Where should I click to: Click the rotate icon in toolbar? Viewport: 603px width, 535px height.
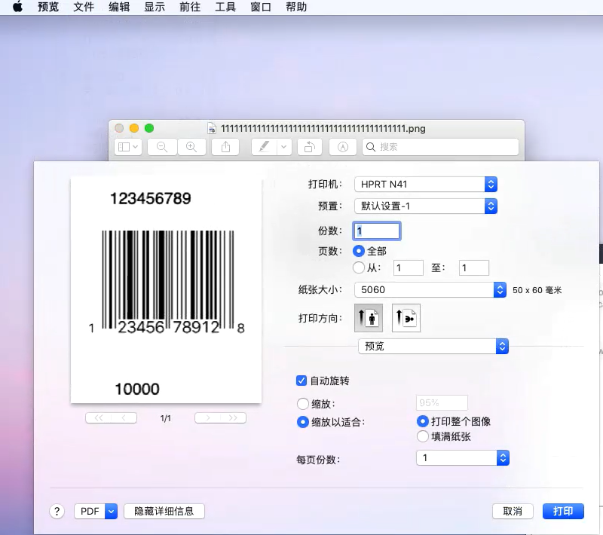click(310, 147)
